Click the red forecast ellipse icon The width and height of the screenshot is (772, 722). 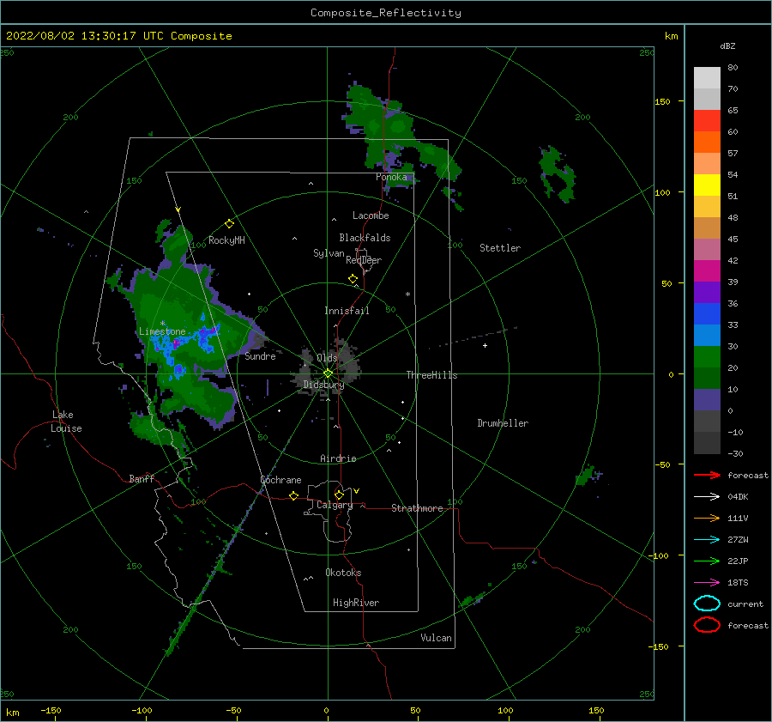pyautogui.click(x=707, y=625)
